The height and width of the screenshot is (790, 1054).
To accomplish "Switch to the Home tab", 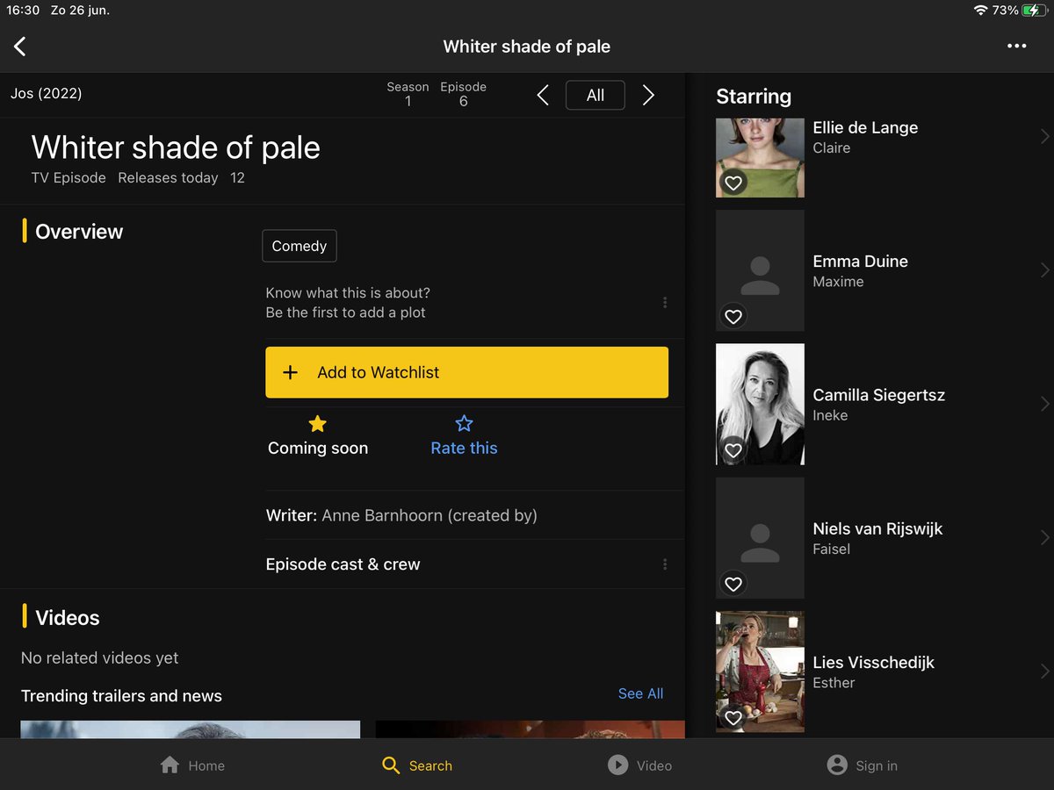I will (193, 765).
